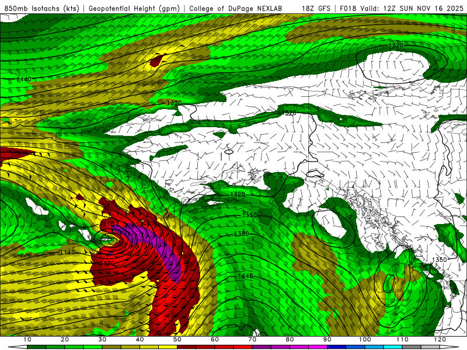Click the color bar value 60

pos(215,339)
